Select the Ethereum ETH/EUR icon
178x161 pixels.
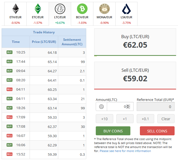[x=16, y=9]
